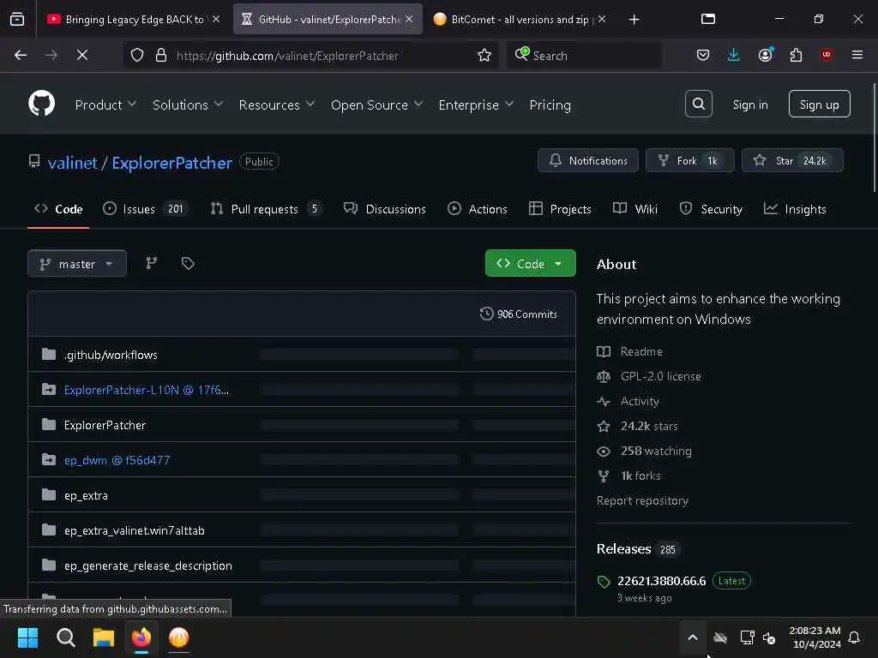Switch to the Discussions tab
Viewport: 878px width, 658px height.
[x=385, y=209]
